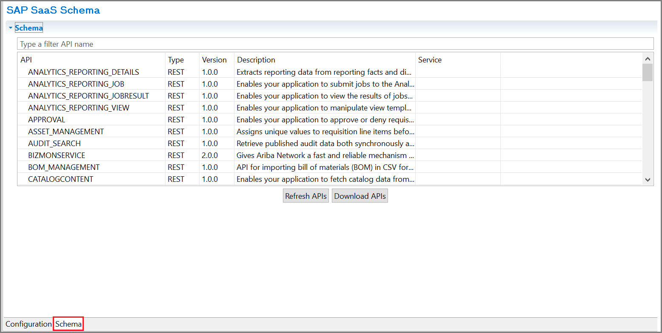662x333 pixels.
Task: Click the Refresh APIs button
Action: 306,196
